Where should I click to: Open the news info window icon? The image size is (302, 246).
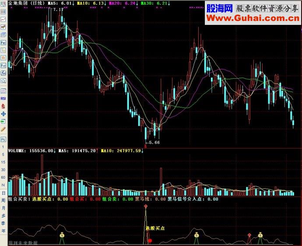pos(3,35)
